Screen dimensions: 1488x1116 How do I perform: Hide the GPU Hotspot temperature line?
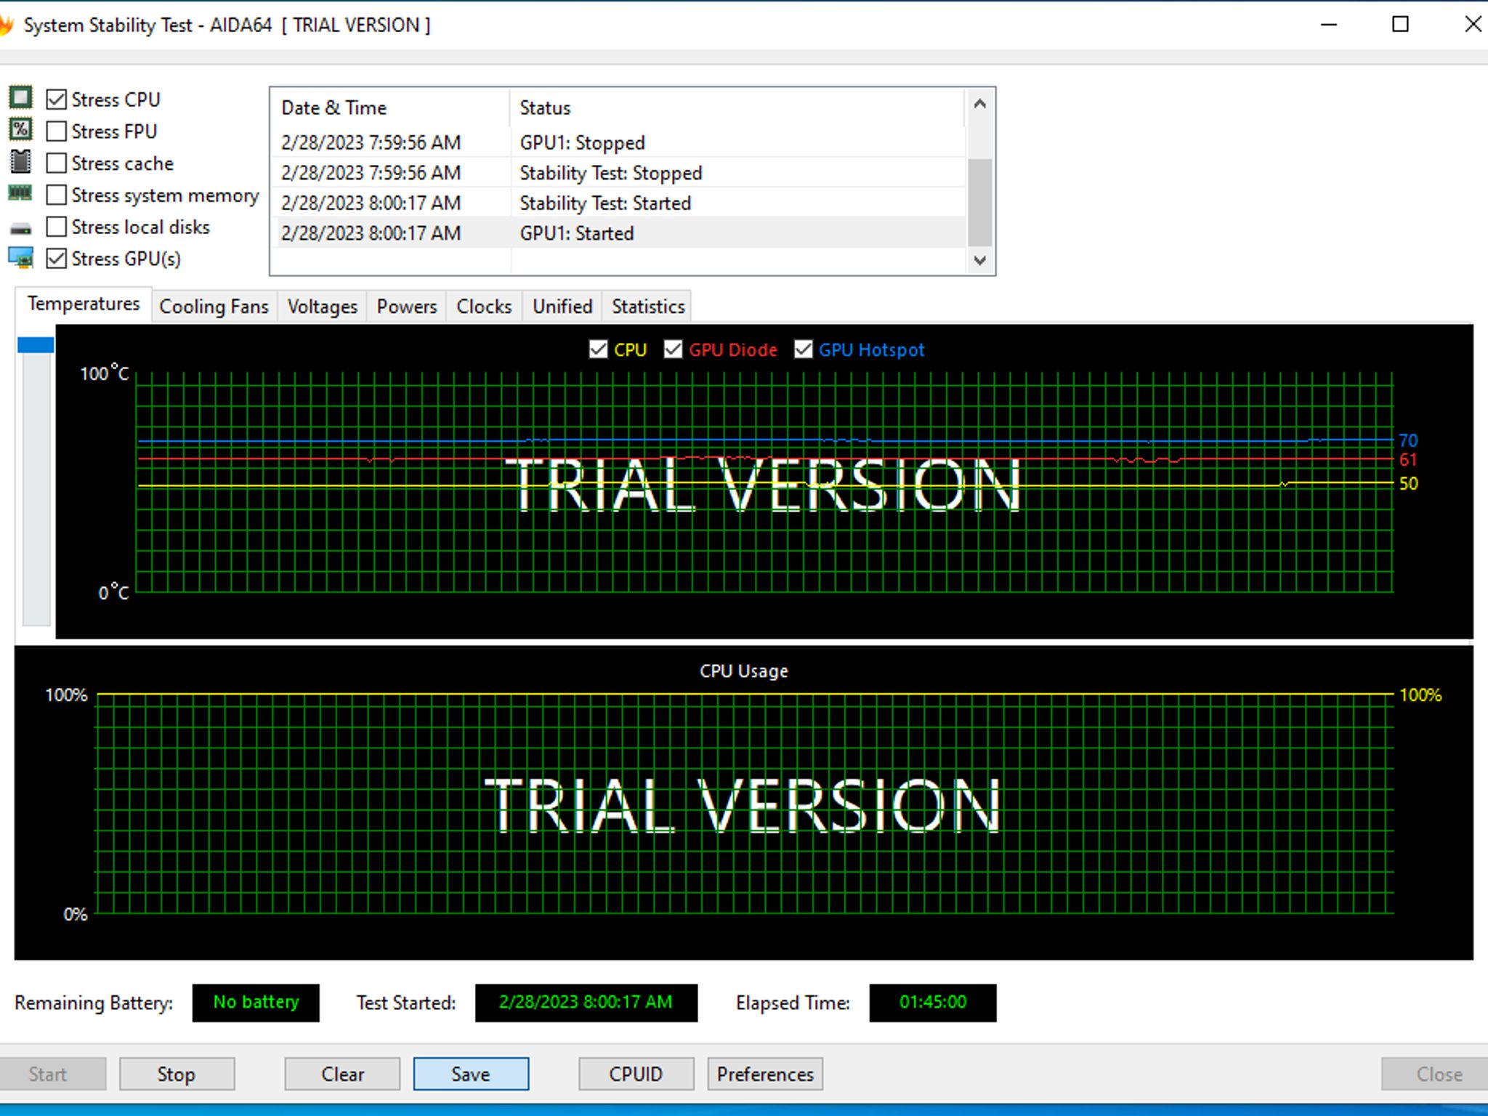click(x=803, y=349)
